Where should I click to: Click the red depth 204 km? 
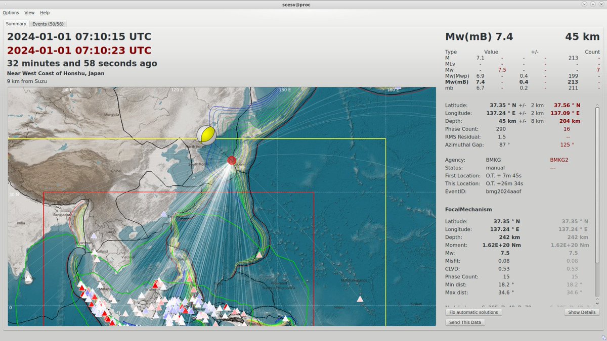click(x=569, y=121)
